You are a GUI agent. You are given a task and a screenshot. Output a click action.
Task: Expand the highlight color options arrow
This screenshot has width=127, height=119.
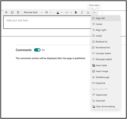point(71,12)
